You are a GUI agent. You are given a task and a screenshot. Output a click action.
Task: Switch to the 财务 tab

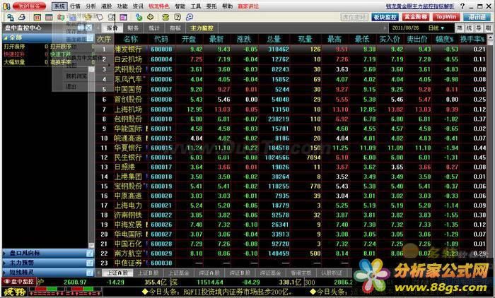133,28
